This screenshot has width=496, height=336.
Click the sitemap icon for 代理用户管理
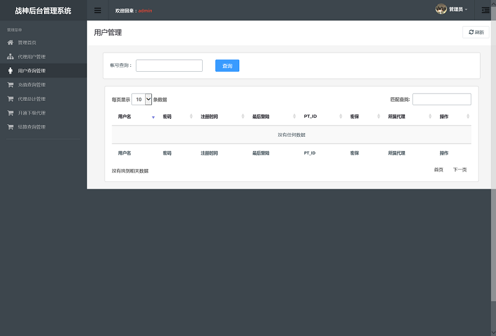pos(11,56)
